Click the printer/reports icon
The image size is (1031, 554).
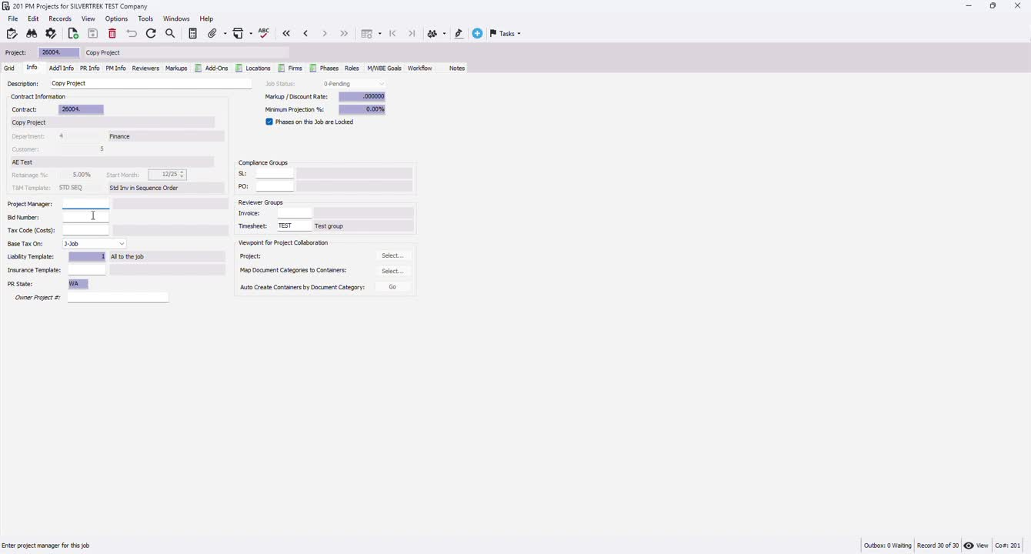point(239,34)
